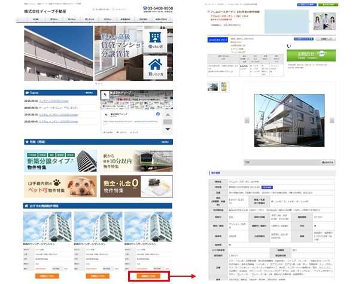
Task: Click the 一覧を見る link in the Topics header
Action: tap(88, 93)
